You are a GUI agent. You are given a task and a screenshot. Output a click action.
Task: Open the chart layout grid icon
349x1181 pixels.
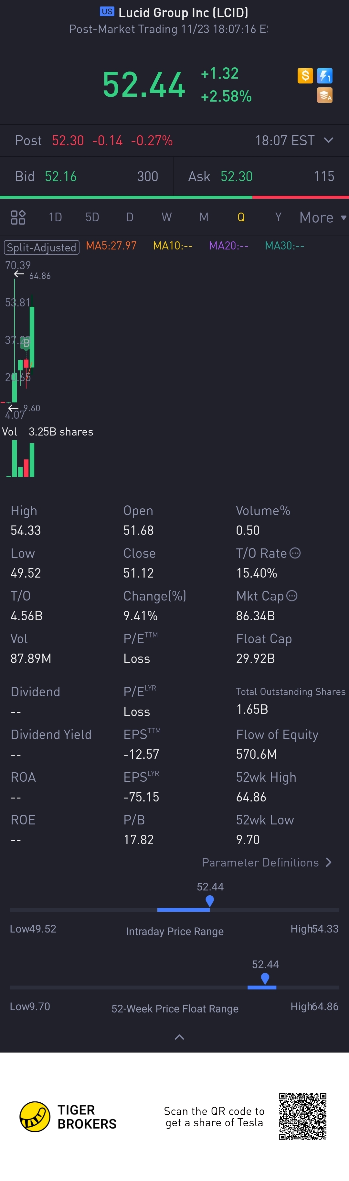click(18, 217)
